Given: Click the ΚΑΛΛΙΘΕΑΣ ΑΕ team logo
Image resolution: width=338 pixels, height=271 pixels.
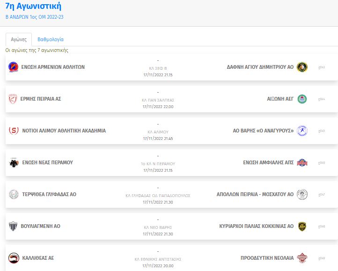Looking at the screenshot, I should [14, 258].
